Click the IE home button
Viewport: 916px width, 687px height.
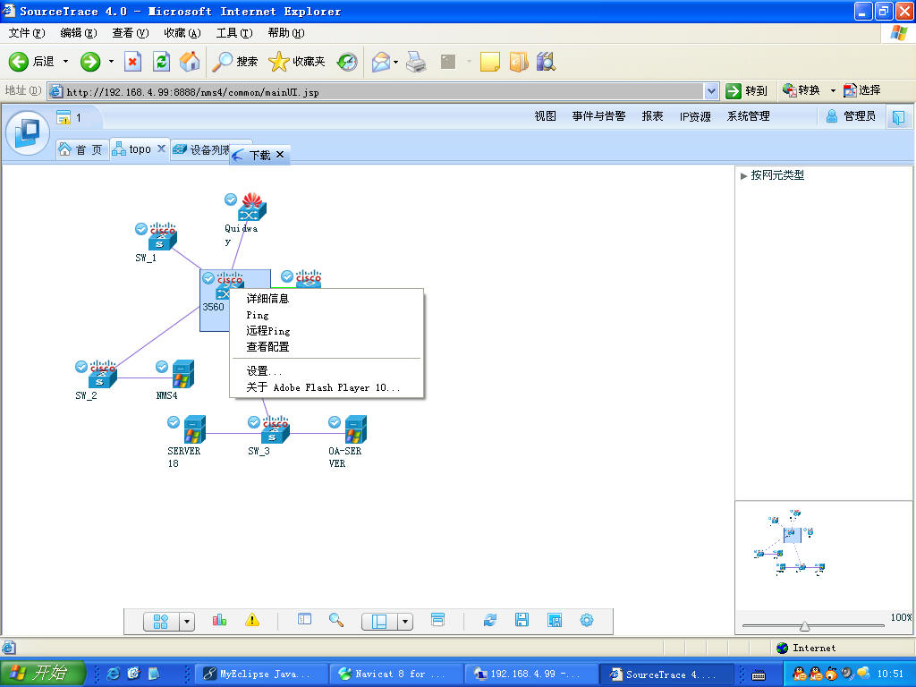[190, 62]
